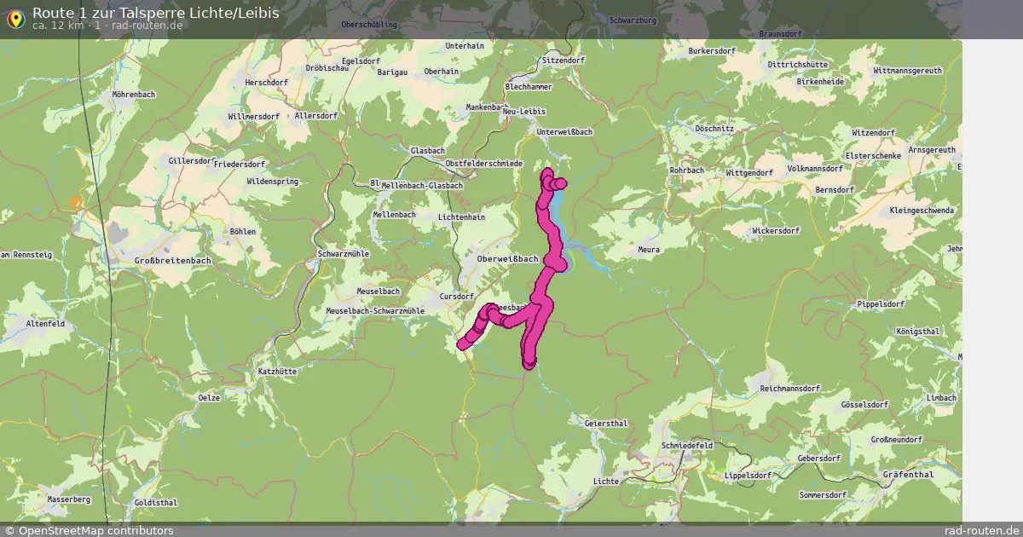
Task: Click the Katzhütte label
Action: coord(277,372)
